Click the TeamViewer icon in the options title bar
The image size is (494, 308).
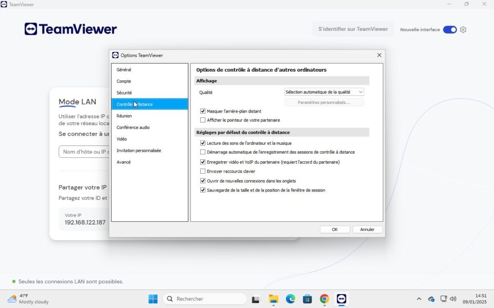point(115,55)
